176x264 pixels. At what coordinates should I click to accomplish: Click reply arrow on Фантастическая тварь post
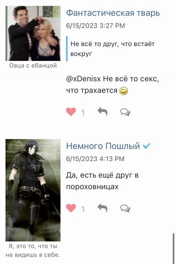(x=103, y=112)
